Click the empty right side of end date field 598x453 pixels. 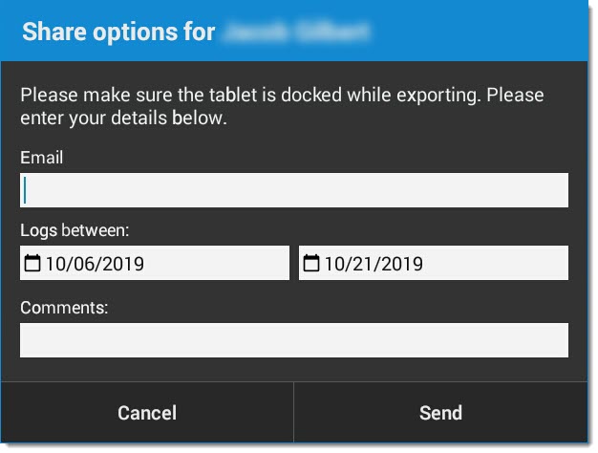click(496, 263)
